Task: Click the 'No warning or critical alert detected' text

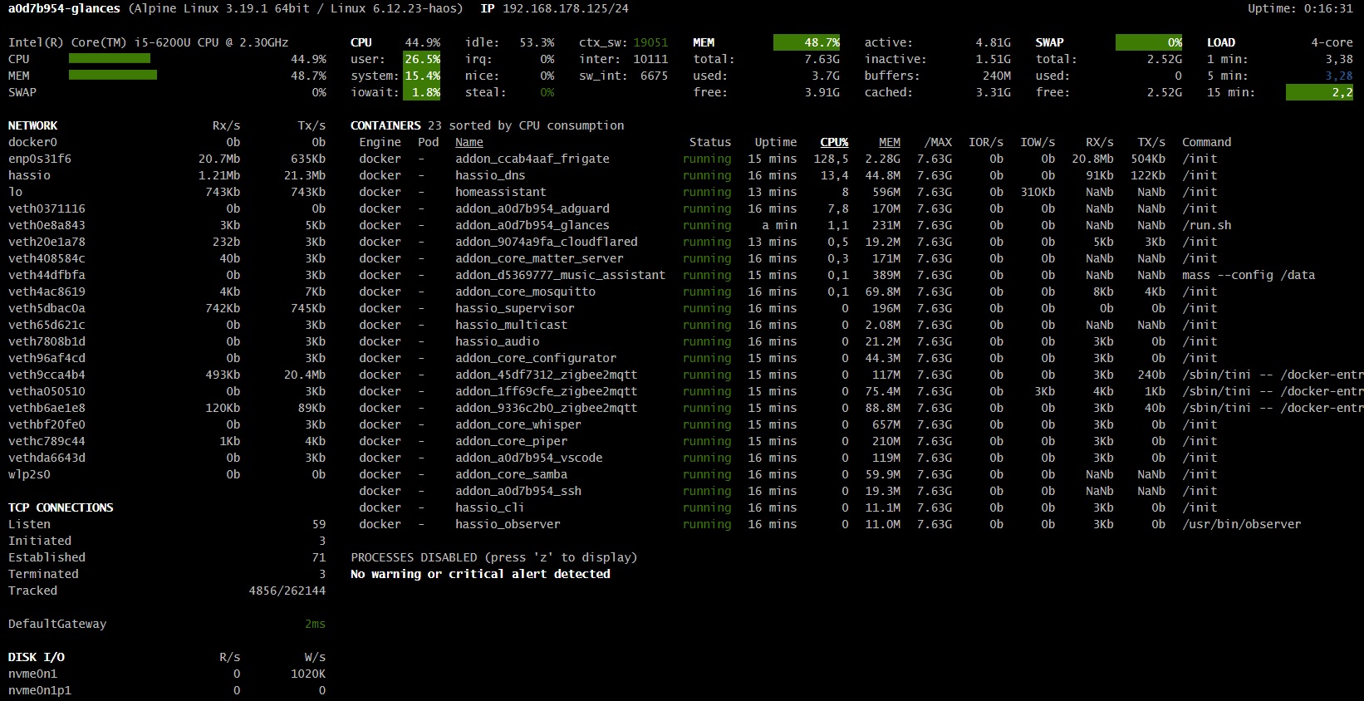Action: click(x=480, y=574)
